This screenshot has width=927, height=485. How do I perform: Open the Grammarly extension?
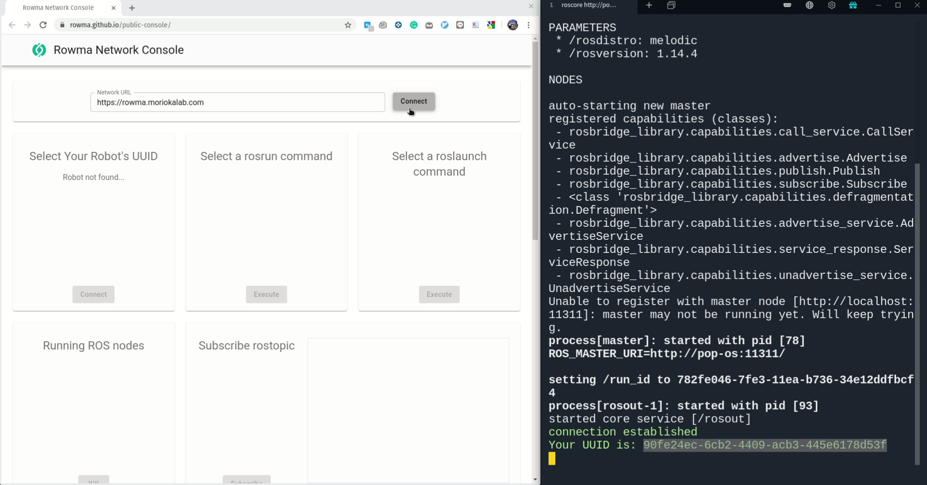click(414, 25)
